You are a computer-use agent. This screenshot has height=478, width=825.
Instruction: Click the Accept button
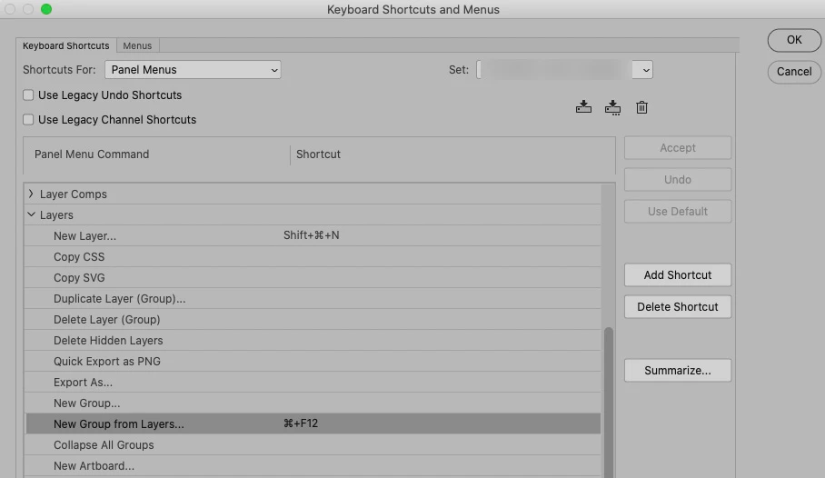click(678, 148)
